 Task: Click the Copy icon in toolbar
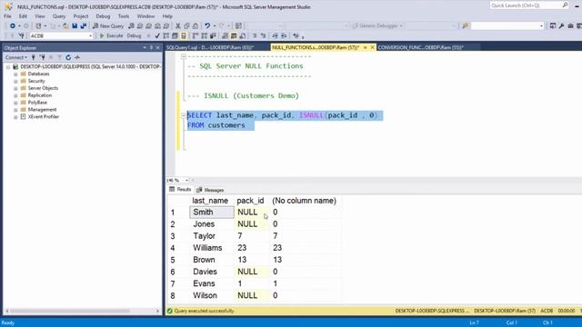tap(186, 26)
